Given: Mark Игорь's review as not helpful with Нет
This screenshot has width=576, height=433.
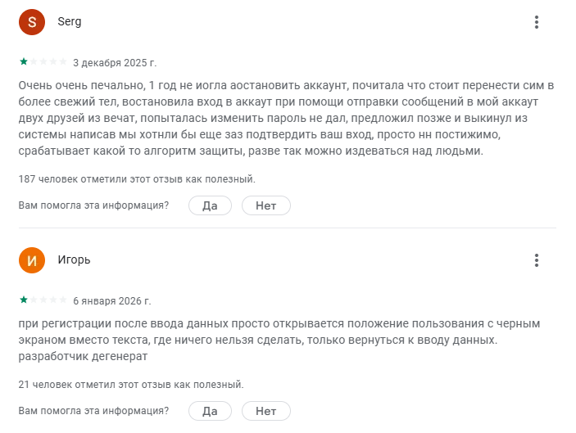Looking at the screenshot, I should click(x=265, y=411).
